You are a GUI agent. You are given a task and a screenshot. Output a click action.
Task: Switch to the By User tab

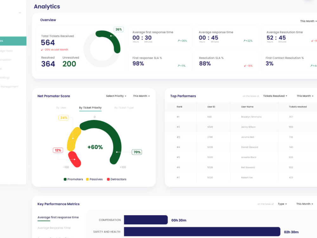[x=61, y=108]
